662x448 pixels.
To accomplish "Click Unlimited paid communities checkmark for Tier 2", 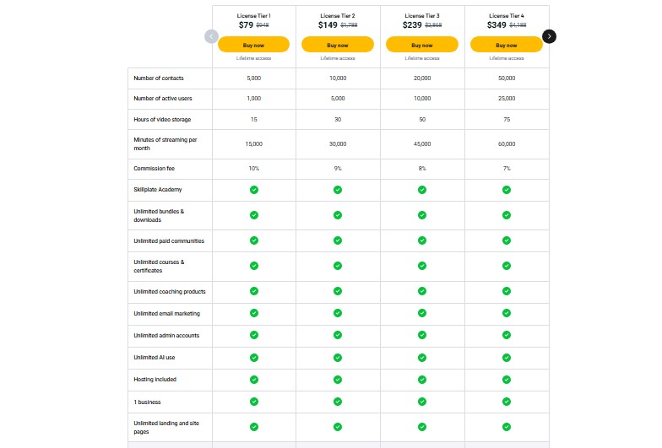I will 338,240.
